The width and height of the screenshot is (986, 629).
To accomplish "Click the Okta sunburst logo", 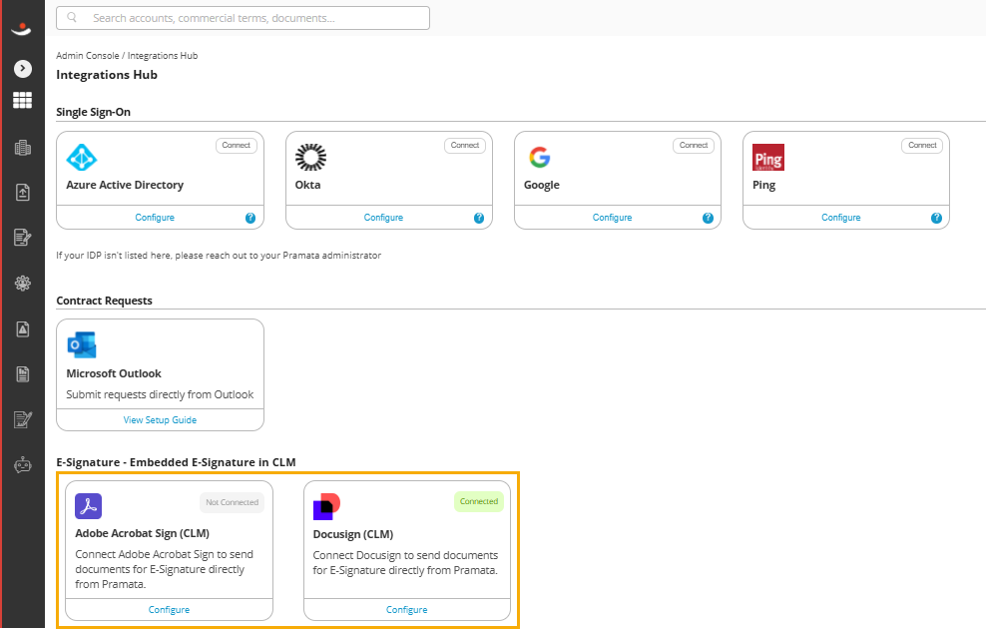I will tap(310, 158).
